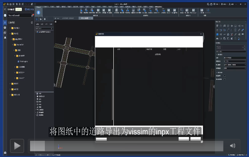
Task: Select the bell notification icon in sidebar
Action: pos(5,37)
